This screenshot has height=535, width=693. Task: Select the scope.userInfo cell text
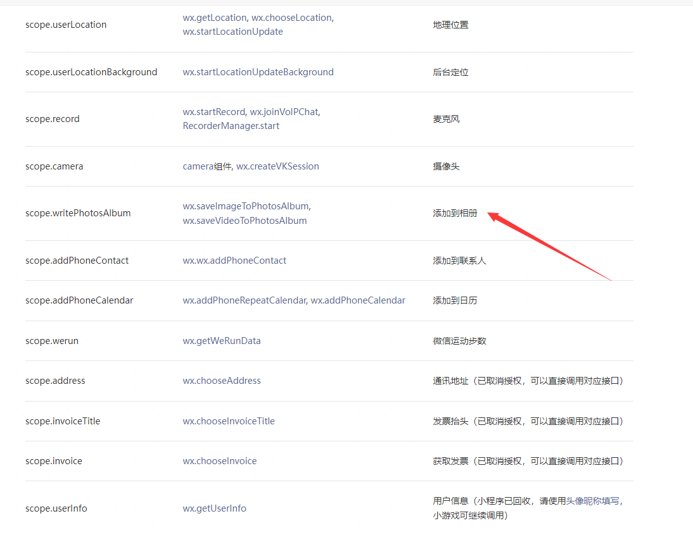[56, 508]
